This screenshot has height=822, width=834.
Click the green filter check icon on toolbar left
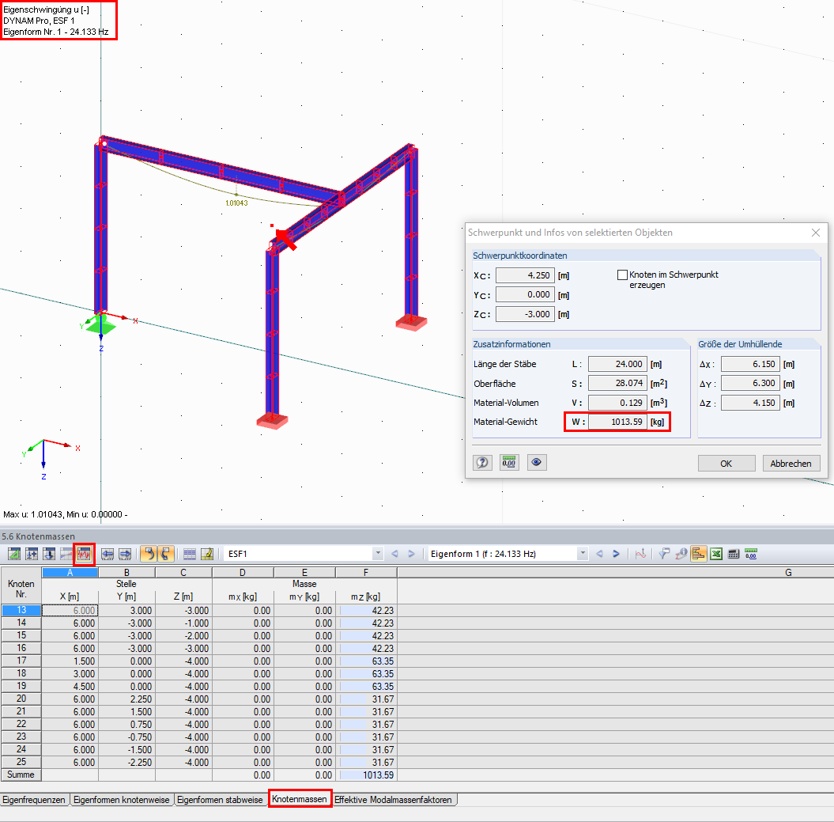pyautogui.click(x=14, y=554)
